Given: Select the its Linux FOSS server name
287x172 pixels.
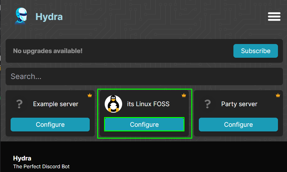Looking at the screenshot, I should (148, 104).
